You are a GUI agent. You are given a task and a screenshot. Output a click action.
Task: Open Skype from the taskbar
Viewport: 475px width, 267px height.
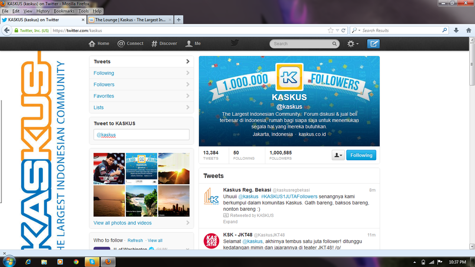click(92, 262)
